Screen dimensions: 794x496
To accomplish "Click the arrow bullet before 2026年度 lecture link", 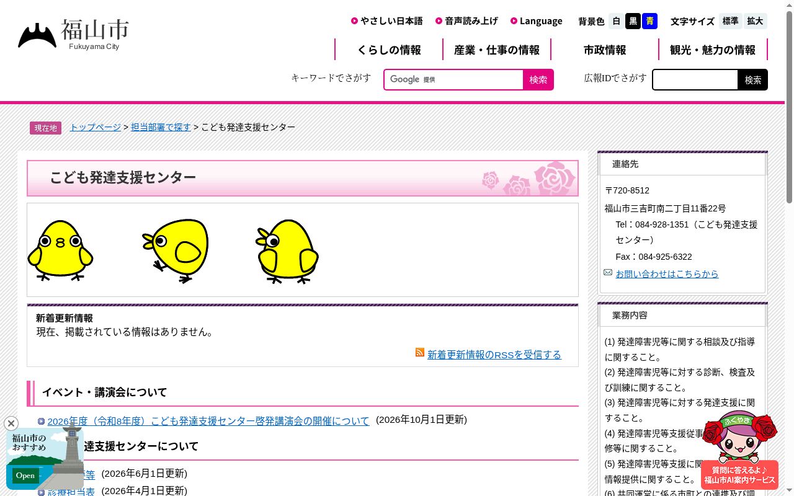I will pos(42,422).
